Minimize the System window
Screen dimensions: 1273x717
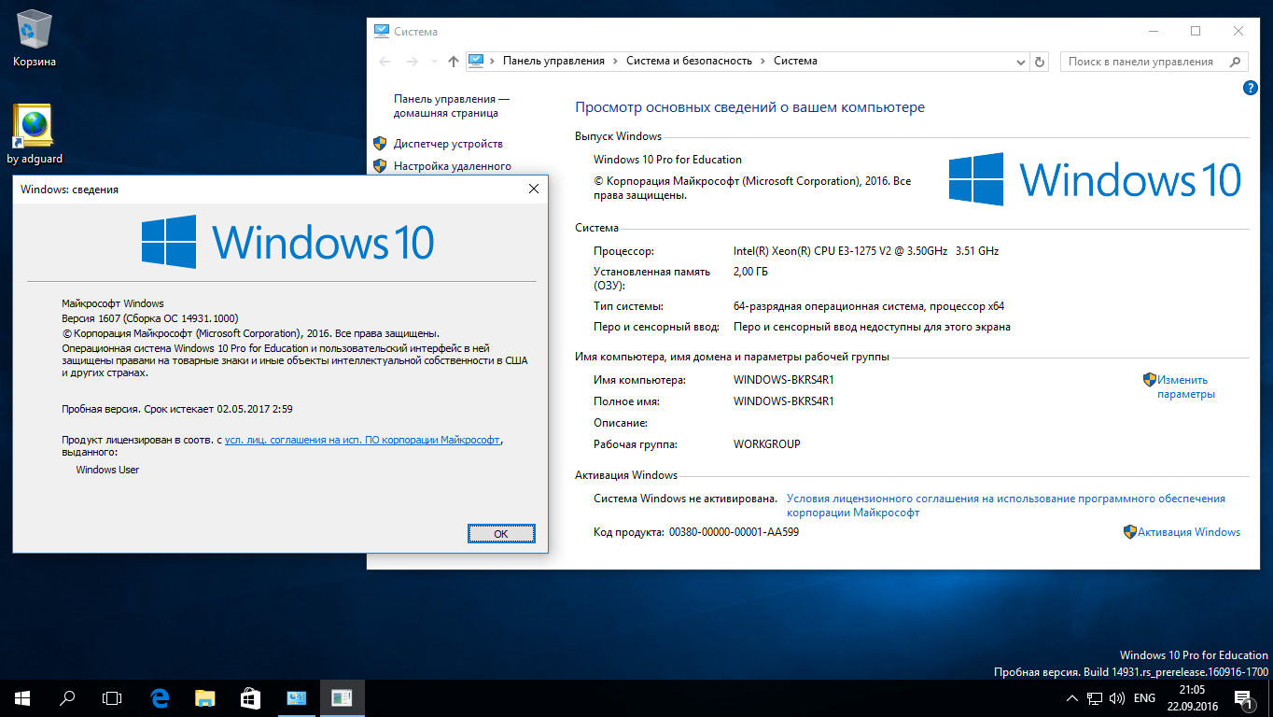[x=1153, y=31]
